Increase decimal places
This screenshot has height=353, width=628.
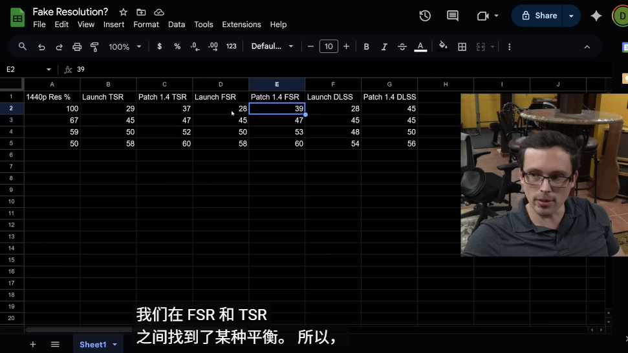tap(213, 46)
